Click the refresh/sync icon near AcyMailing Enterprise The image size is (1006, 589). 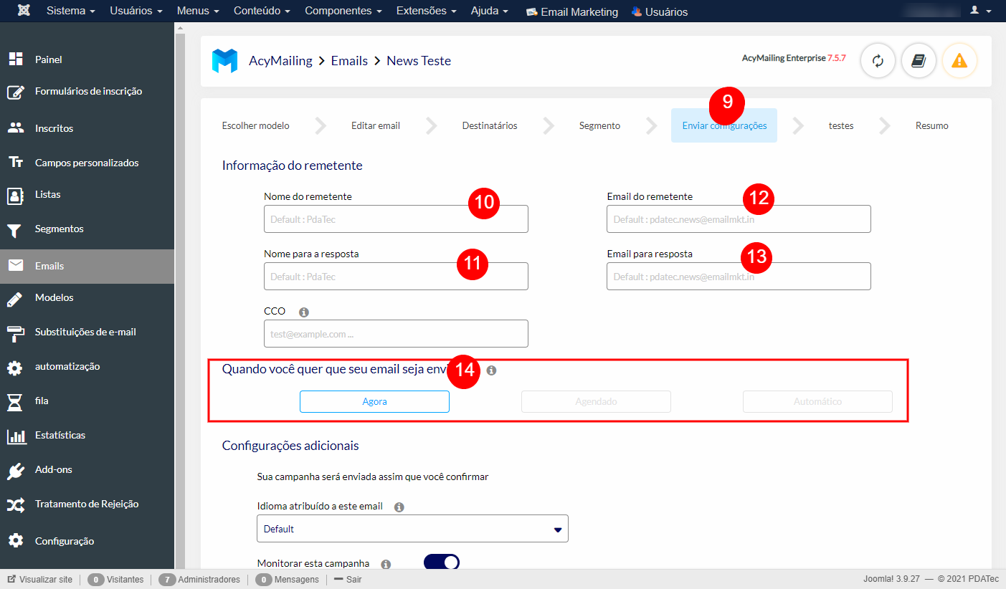pos(878,61)
